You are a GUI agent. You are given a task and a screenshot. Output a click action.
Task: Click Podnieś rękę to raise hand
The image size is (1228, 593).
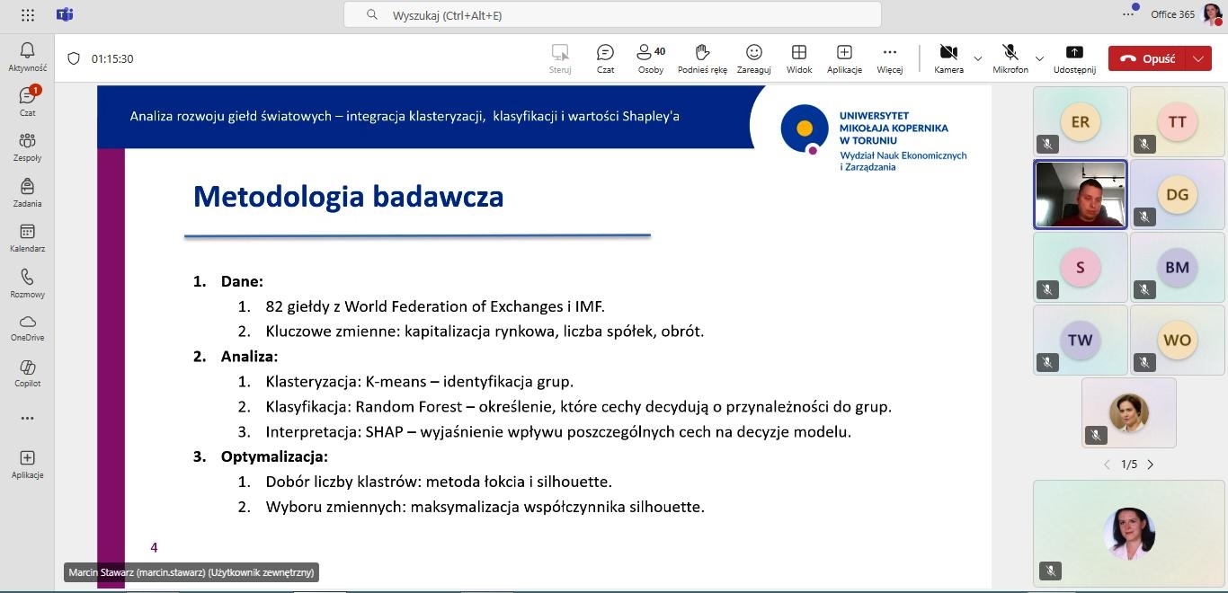(x=702, y=58)
